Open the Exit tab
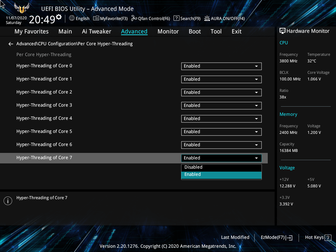The image size is (336, 252). click(237, 31)
